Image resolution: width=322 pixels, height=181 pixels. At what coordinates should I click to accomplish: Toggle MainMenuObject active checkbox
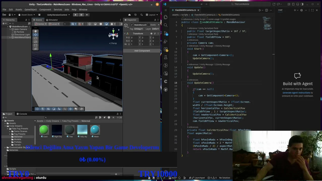click(132, 25)
